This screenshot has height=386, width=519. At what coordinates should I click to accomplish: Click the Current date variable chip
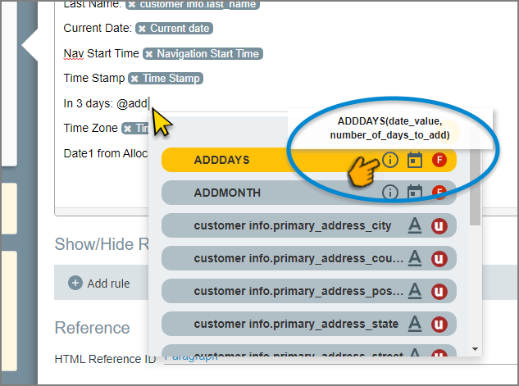click(174, 29)
